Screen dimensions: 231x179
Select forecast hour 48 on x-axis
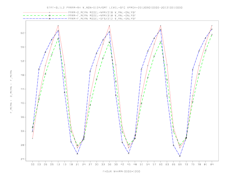[x=135, y=164]
